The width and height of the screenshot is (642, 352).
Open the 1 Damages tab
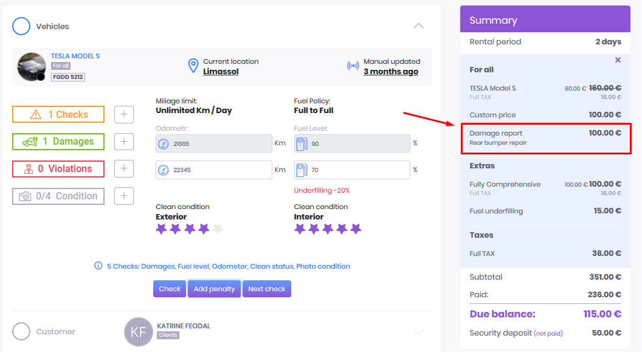tap(58, 142)
